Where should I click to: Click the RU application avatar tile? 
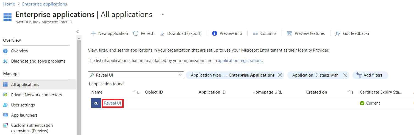point(96,103)
